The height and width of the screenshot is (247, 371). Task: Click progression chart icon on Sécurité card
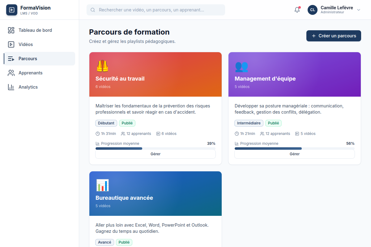[98, 144]
